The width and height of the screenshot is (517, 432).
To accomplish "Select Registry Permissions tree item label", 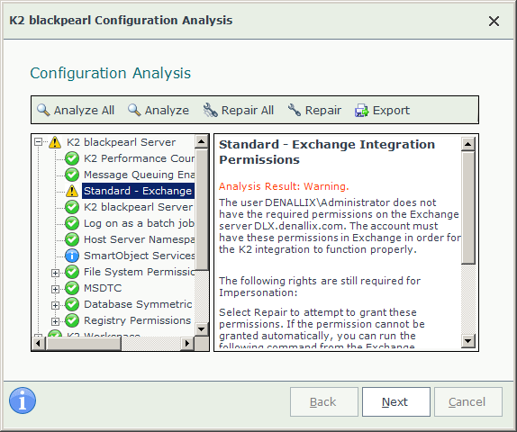I will [x=137, y=320].
